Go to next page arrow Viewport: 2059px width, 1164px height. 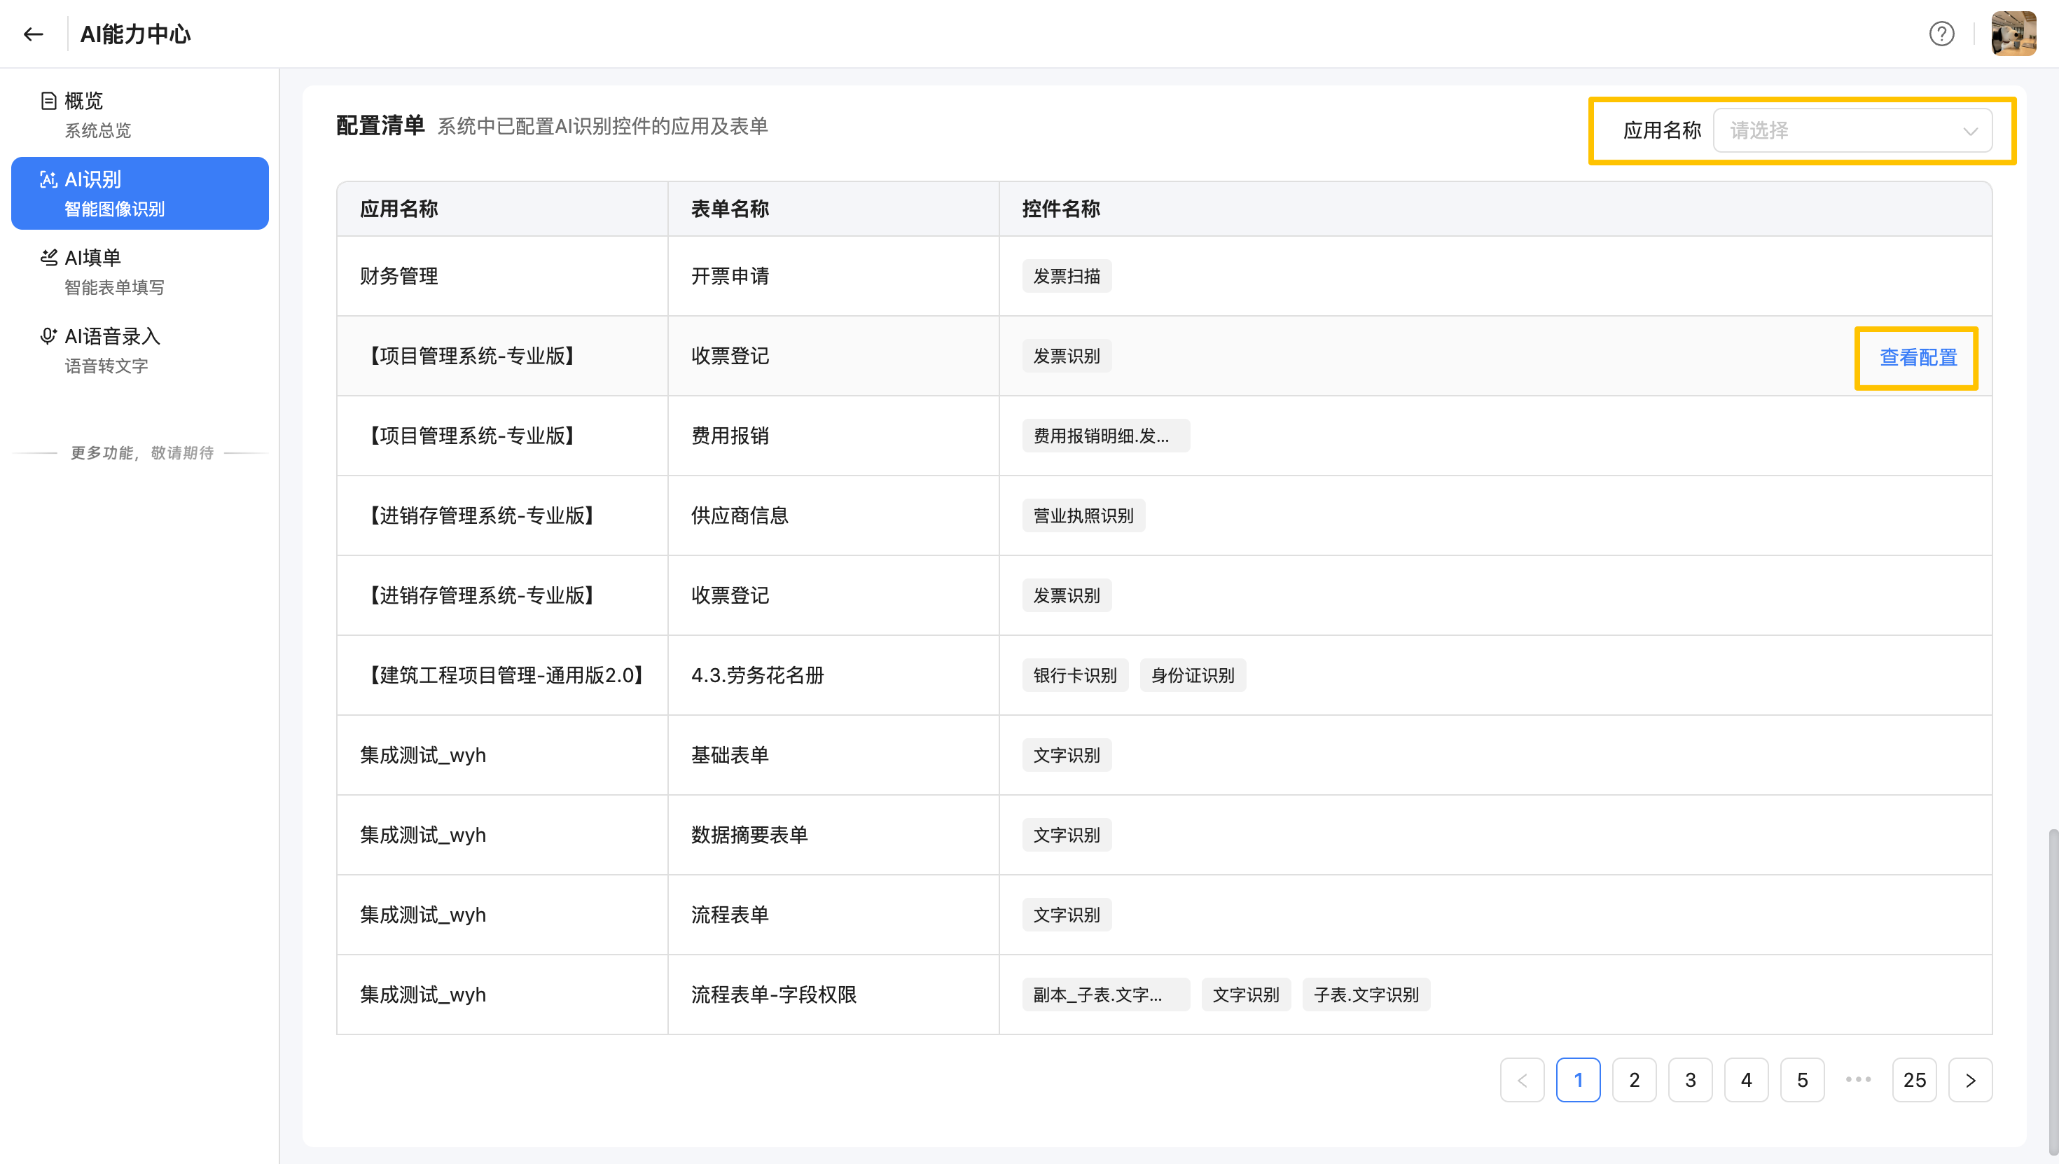1970,1080
